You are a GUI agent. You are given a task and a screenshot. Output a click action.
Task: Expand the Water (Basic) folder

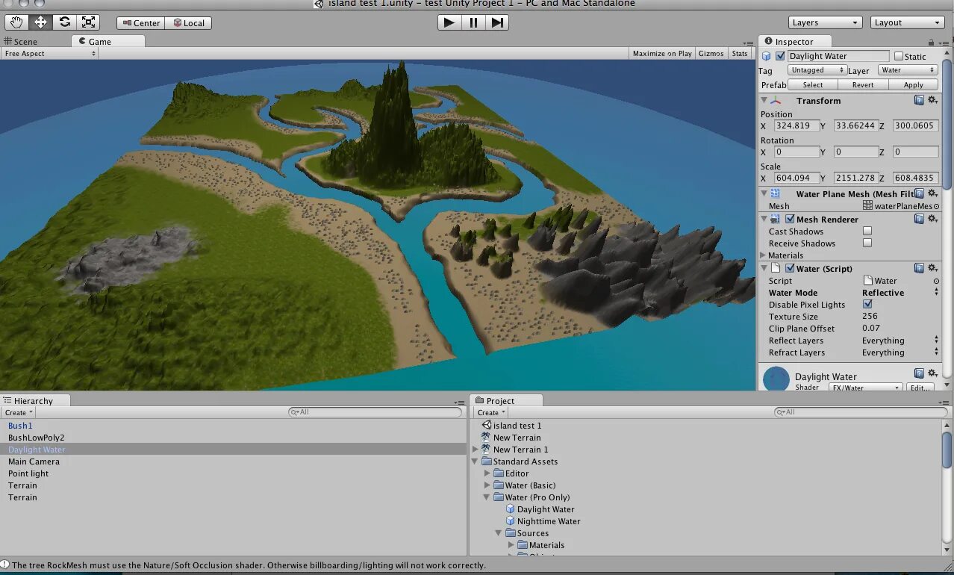487,485
